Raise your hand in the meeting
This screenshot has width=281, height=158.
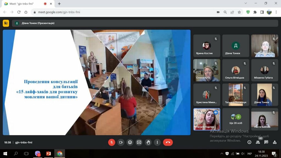pyautogui.click(x=148, y=142)
